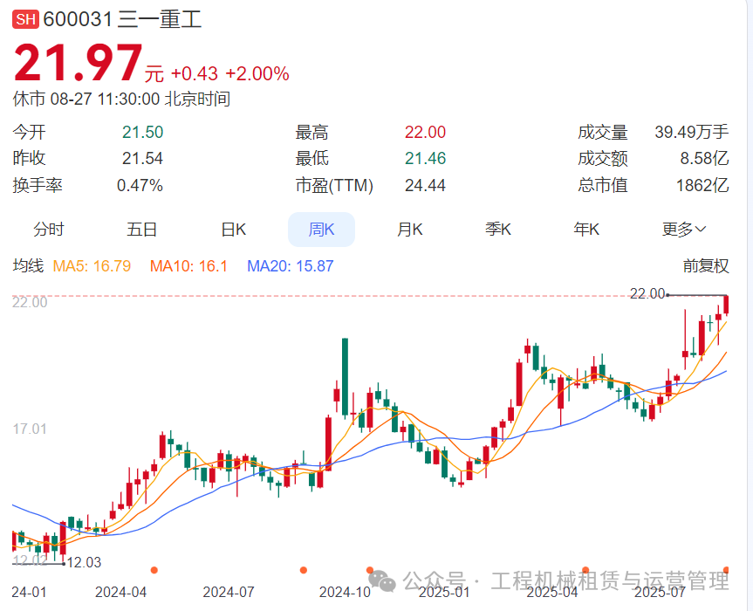
Task: Click the 最低 value 21.46
Action: 425,158
